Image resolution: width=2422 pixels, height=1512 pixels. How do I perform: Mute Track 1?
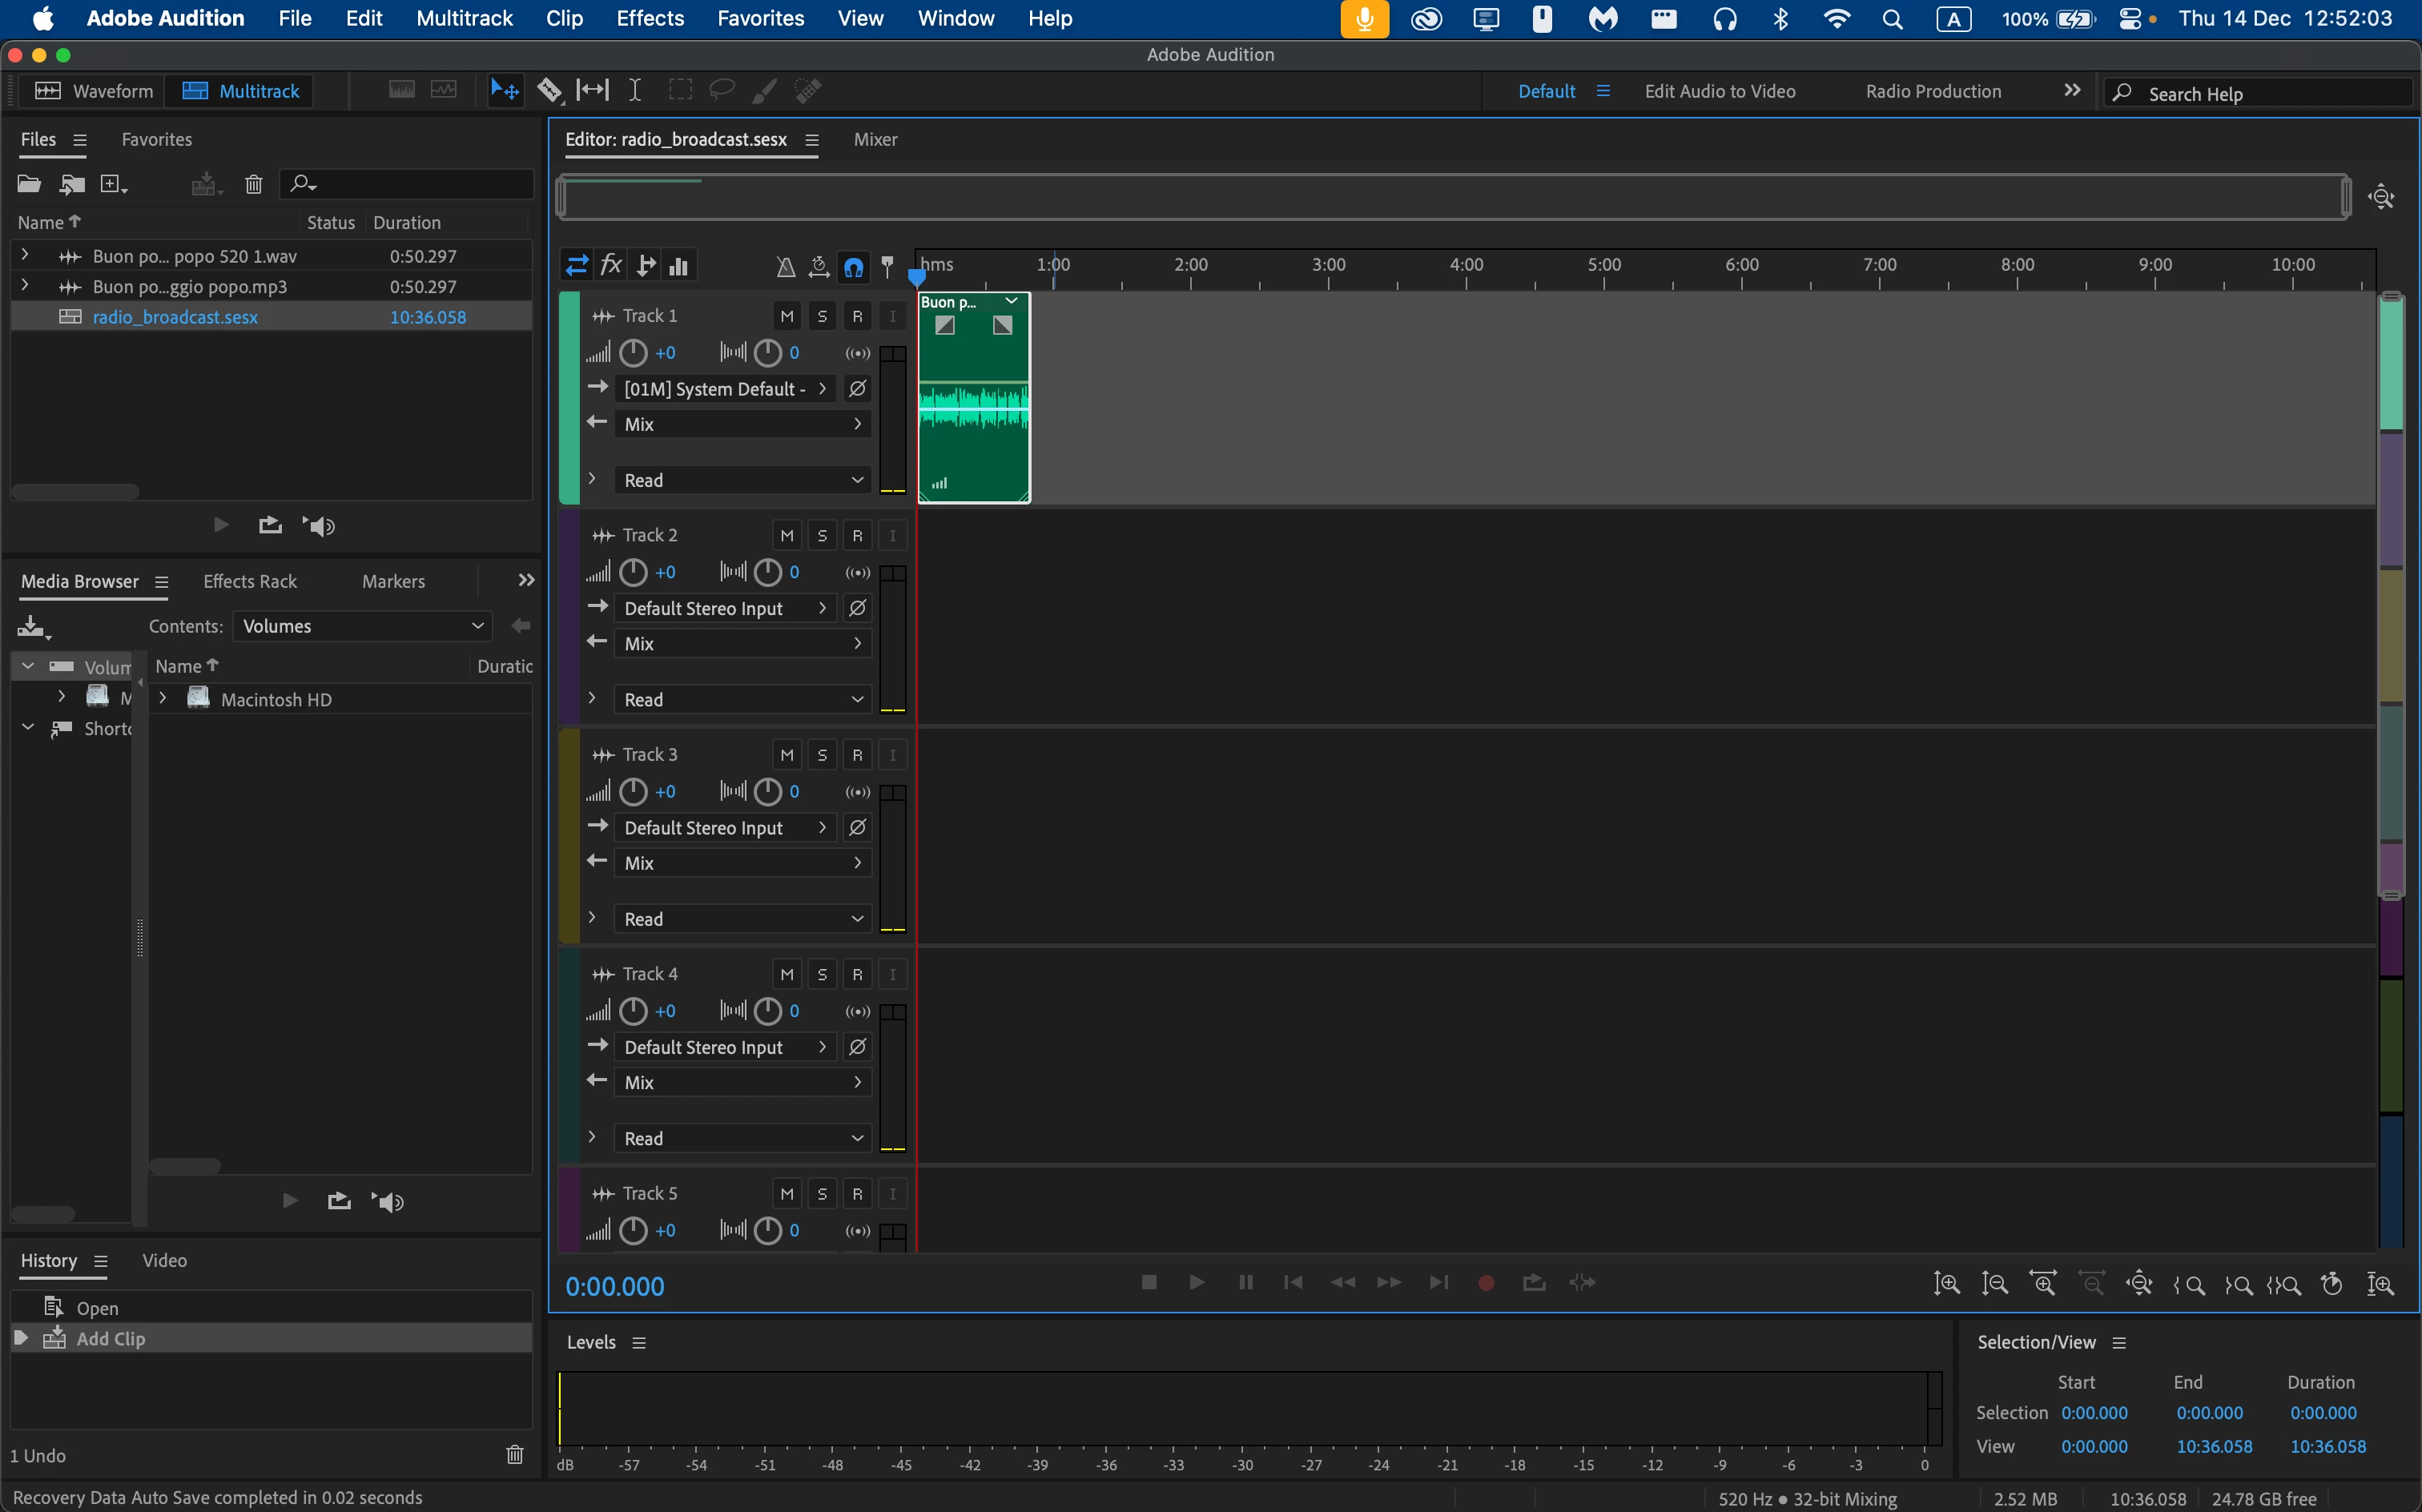[x=787, y=316]
